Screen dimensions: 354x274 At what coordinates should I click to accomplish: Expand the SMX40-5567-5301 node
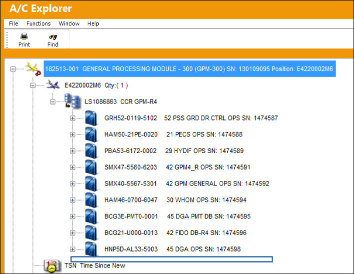tap(72, 183)
